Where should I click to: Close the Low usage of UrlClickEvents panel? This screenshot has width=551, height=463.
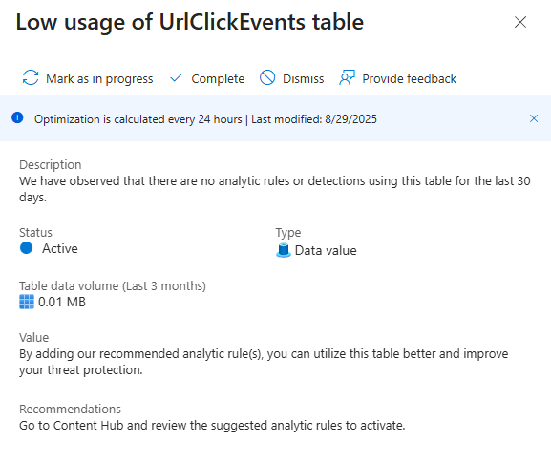pos(520,22)
